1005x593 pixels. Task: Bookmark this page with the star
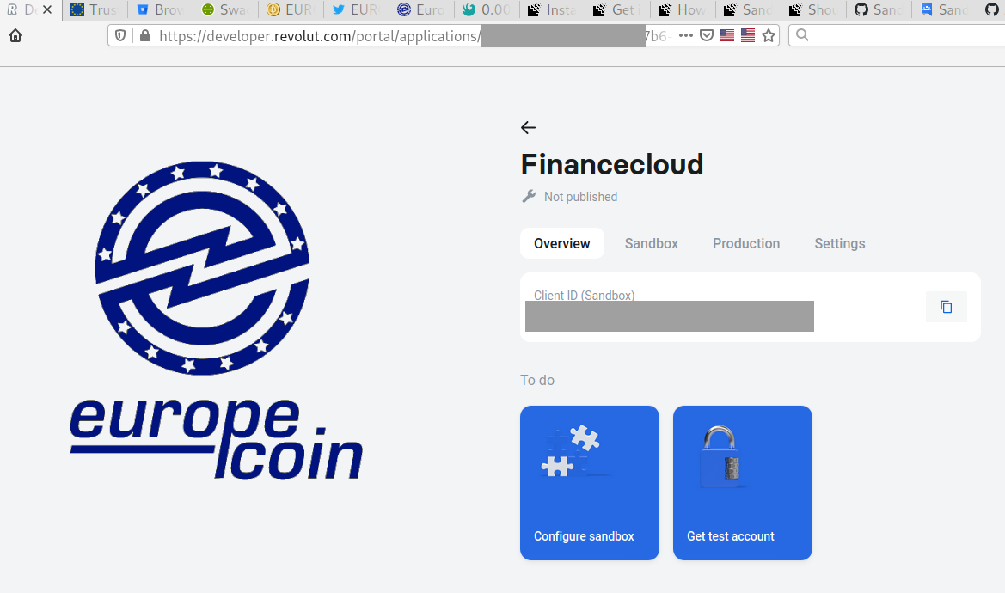tap(769, 35)
